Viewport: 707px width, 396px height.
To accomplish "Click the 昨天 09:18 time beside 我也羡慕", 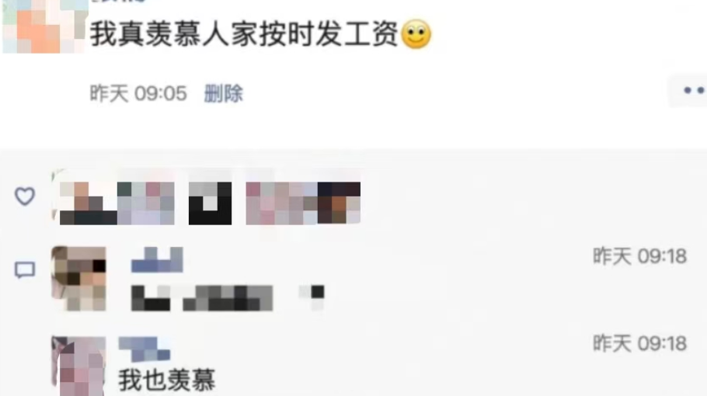I will [x=640, y=344].
